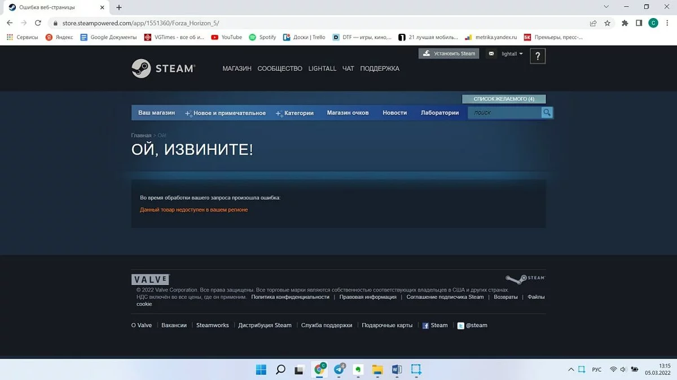
Task: Open the Chrome tab search dropdown arrow
Action: (x=606, y=7)
